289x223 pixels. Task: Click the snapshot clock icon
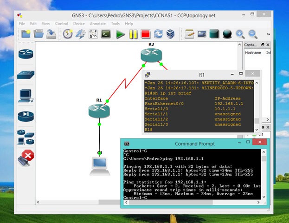(68, 34)
